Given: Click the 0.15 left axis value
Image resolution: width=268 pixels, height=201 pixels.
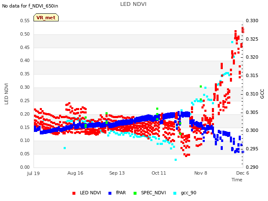Looking at the screenshot, I should click(25, 127).
